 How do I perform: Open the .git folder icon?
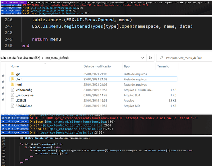click(12, 73)
